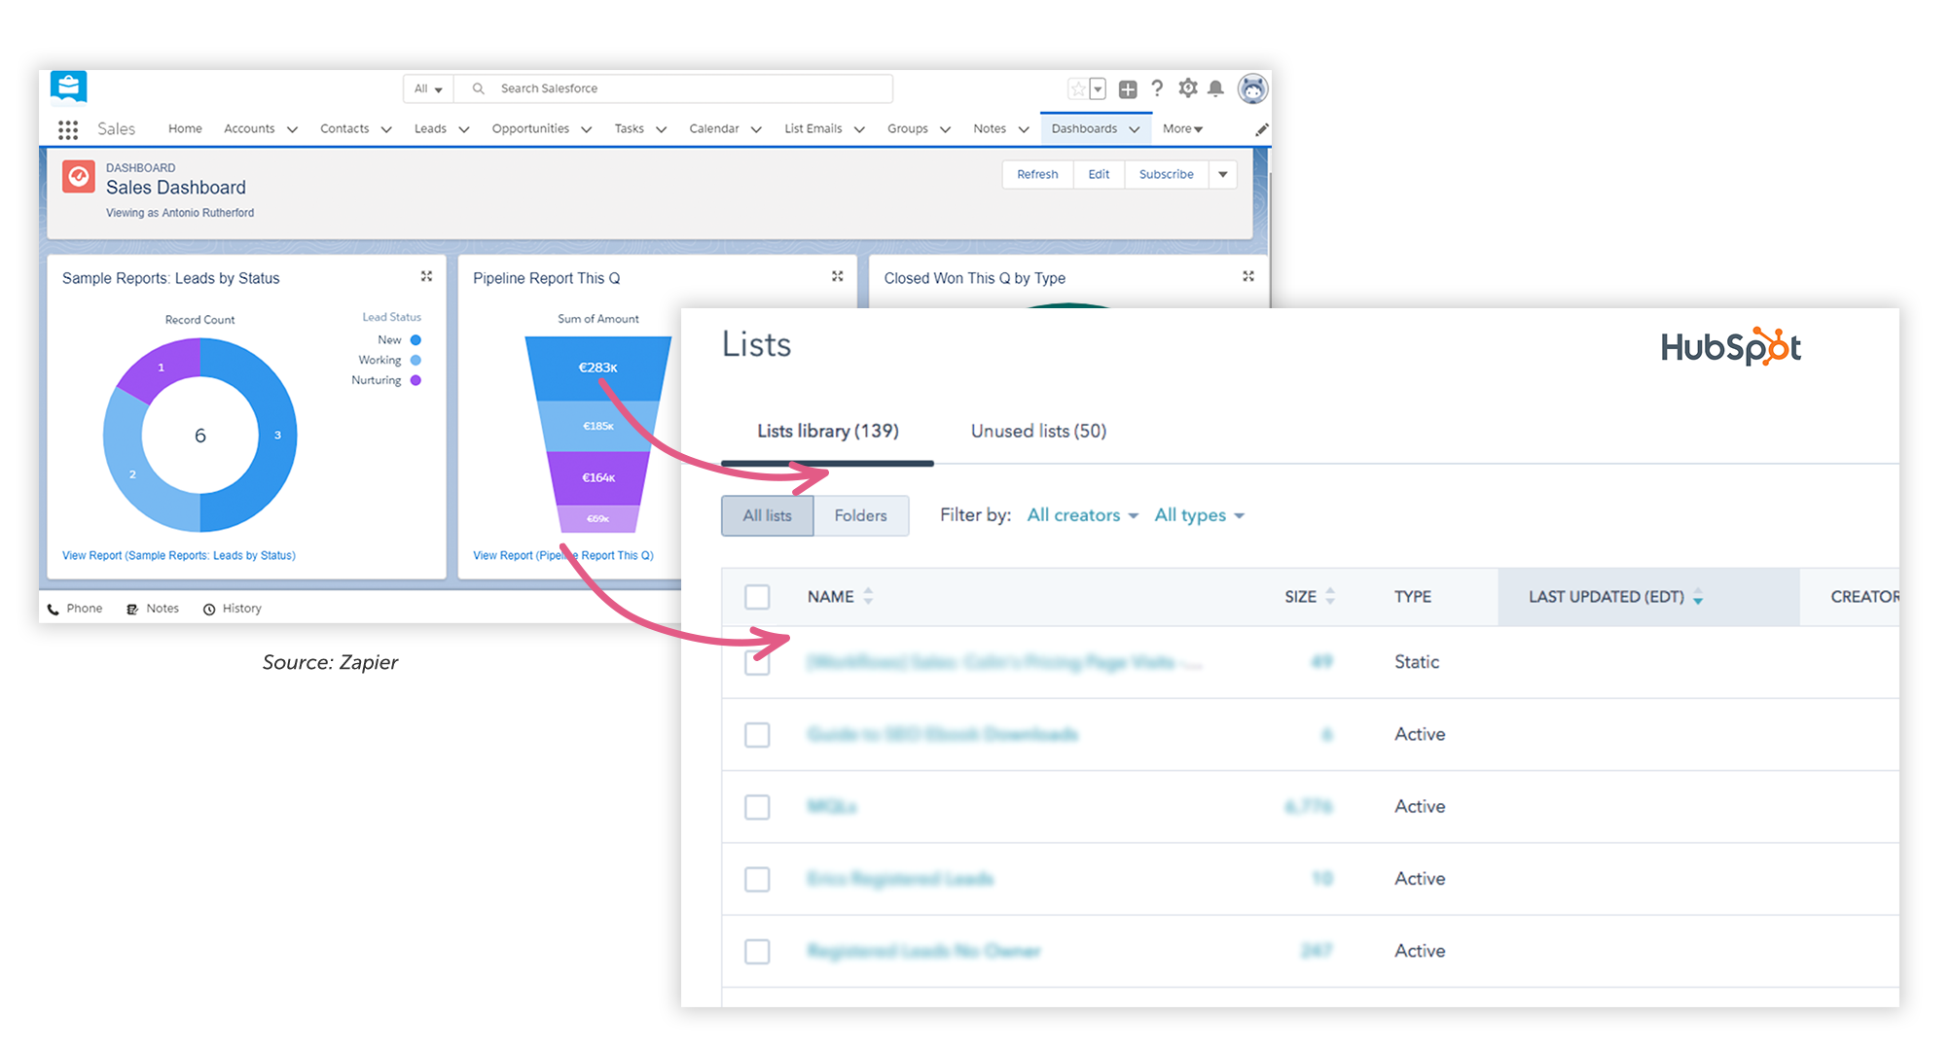1951x1050 pixels.
Task: Open the All creators filter dropdown
Action: [x=1082, y=515]
